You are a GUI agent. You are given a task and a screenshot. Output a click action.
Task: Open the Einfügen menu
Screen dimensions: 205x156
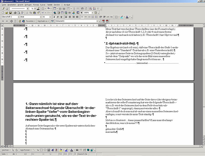pos(28,5)
